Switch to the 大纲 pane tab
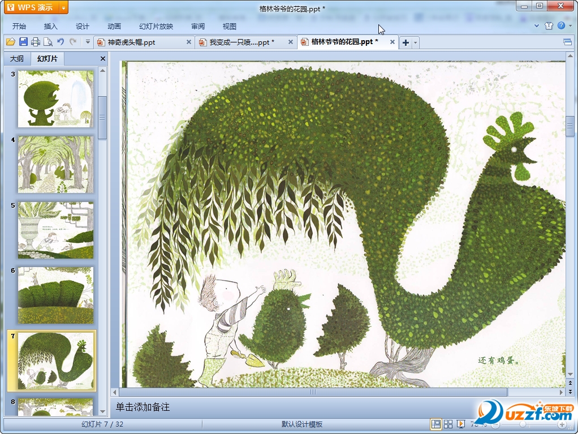 click(17, 59)
